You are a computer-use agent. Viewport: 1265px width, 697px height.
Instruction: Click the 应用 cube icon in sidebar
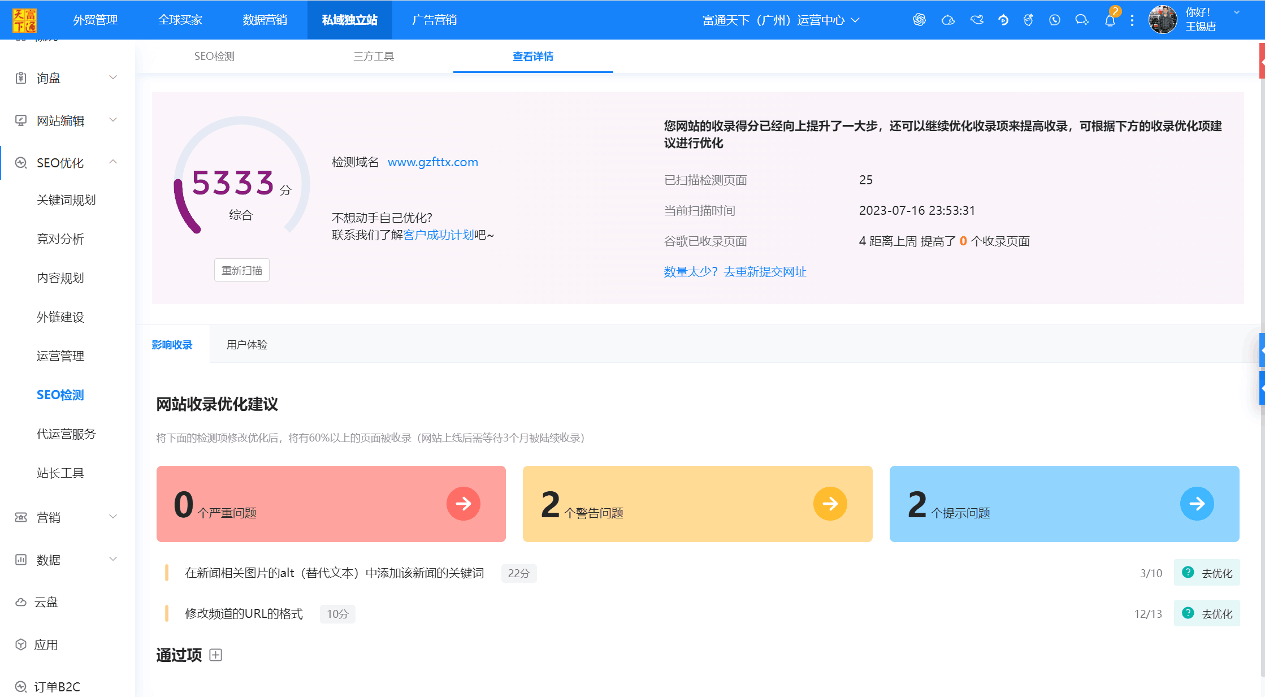click(21, 644)
